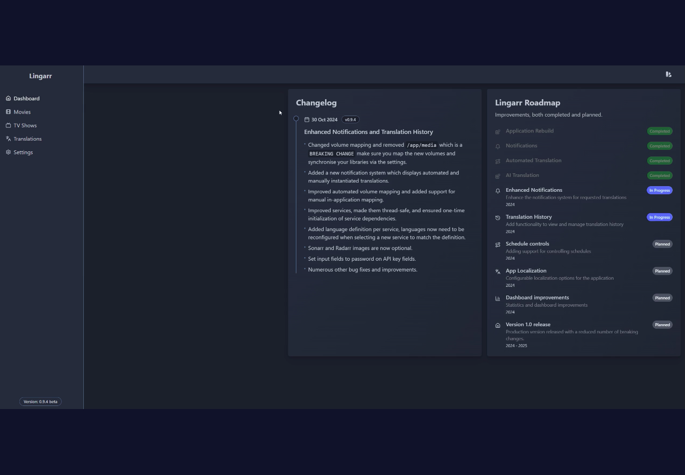
Task: Click the v0.9.4 version tag in Changelog
Action: pos(350,120)
